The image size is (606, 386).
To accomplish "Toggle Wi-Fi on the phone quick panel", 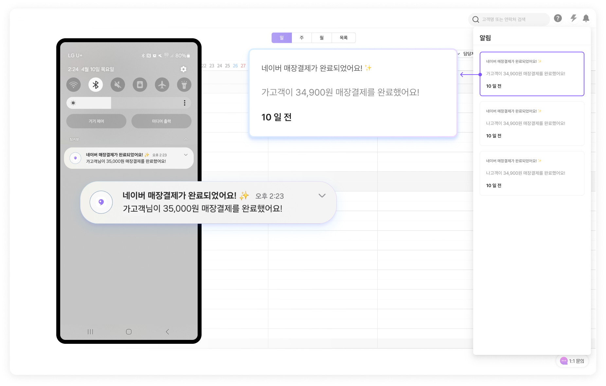I will pos(74,85).
